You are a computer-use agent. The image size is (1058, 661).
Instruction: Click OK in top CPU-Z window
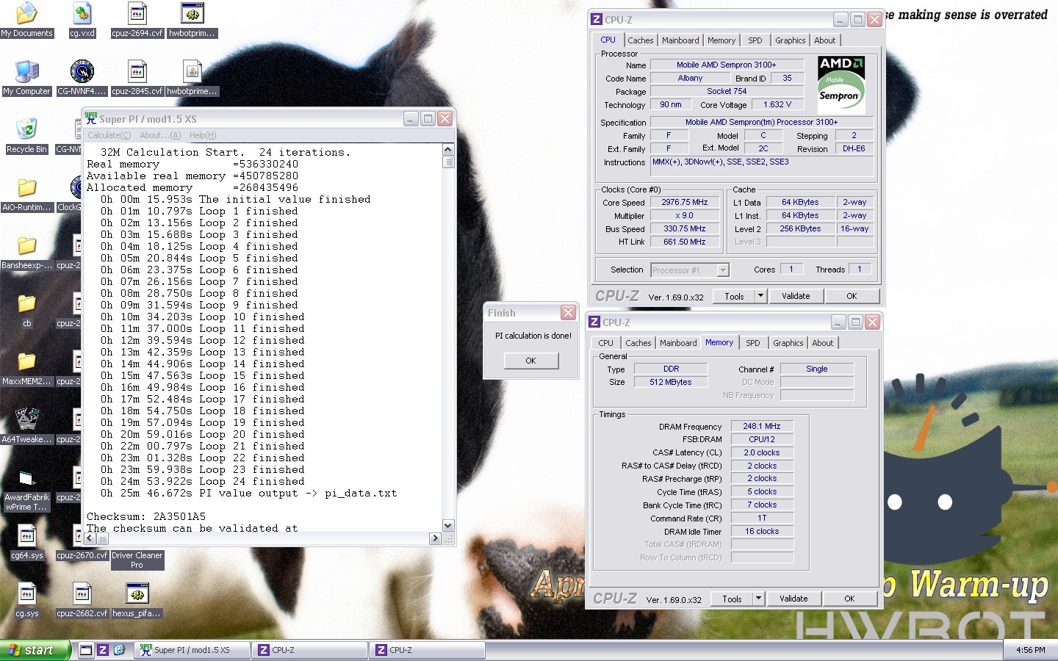852,296
